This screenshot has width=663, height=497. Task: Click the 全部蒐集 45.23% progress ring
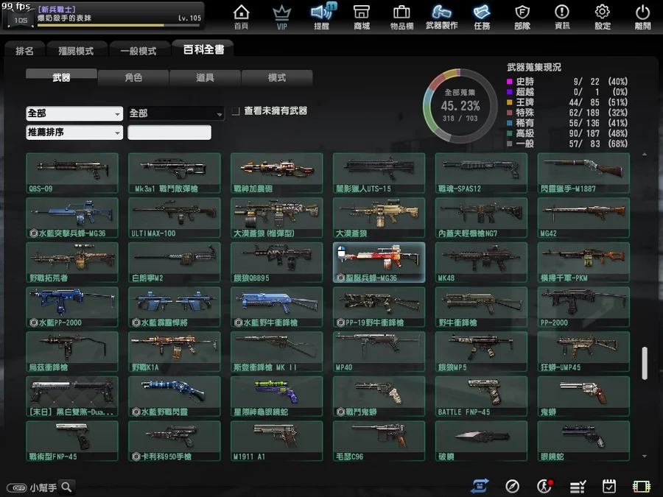(460, 105)
